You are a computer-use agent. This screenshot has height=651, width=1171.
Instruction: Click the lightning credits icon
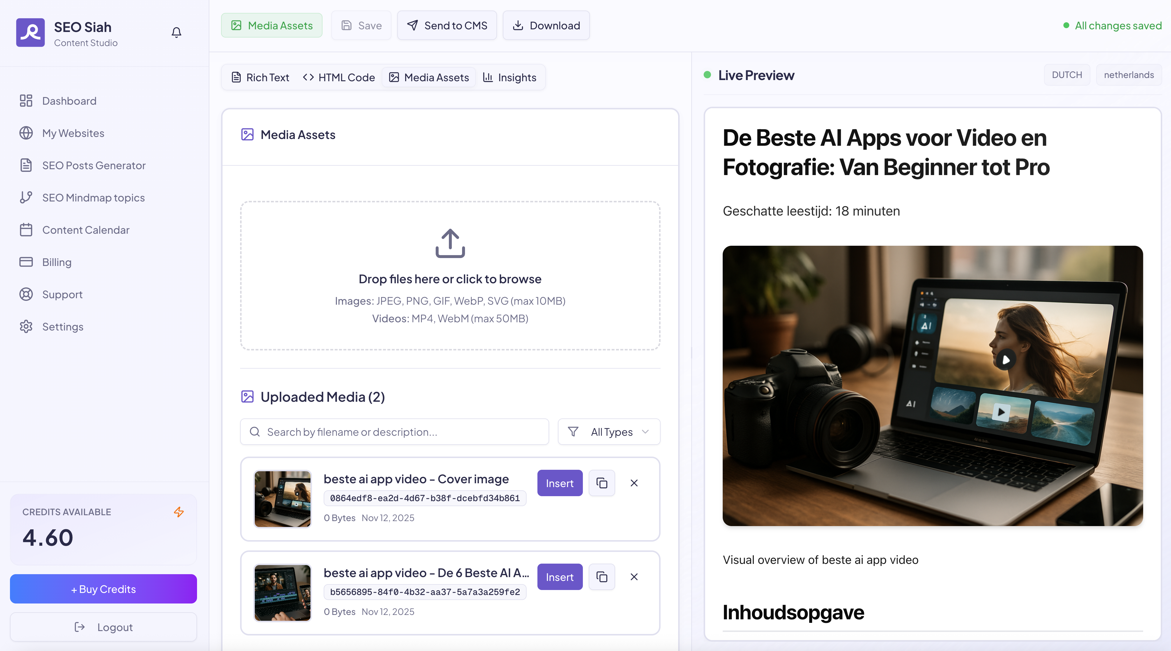click(179, 512)
